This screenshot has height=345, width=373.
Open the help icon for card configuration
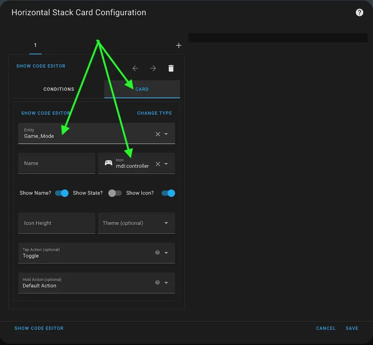359,12
